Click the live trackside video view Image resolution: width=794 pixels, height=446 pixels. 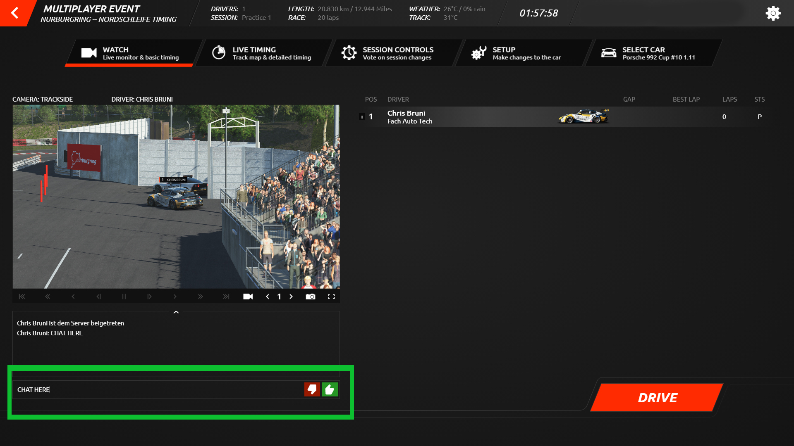click(x=176, y=197)
